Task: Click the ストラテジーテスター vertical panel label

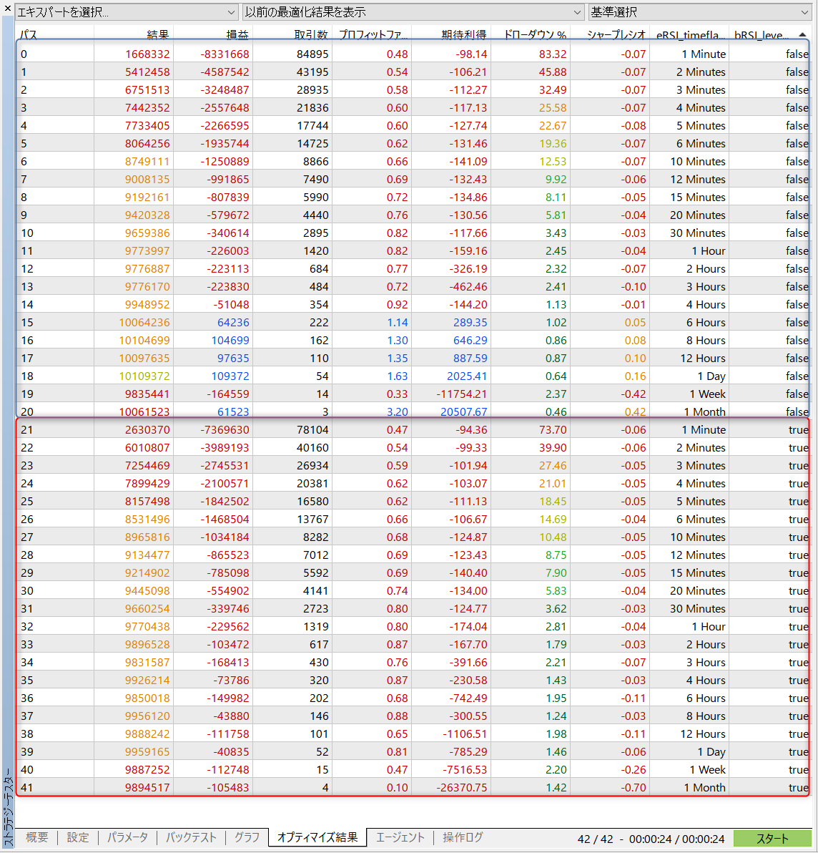Action: (x=8, y=808)
